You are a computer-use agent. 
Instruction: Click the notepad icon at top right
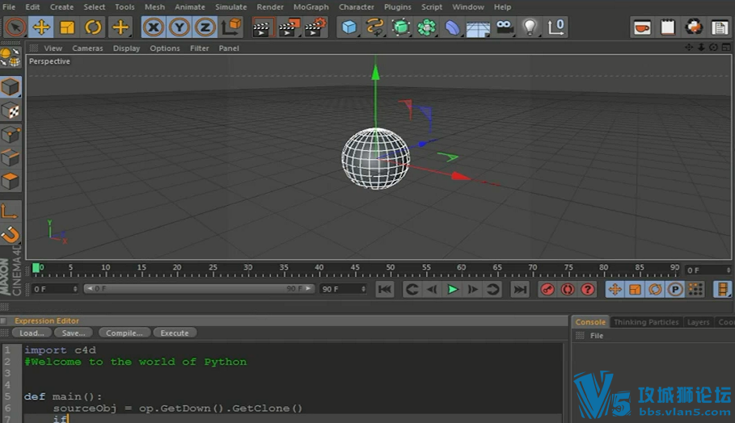click(x=668, y=27)
